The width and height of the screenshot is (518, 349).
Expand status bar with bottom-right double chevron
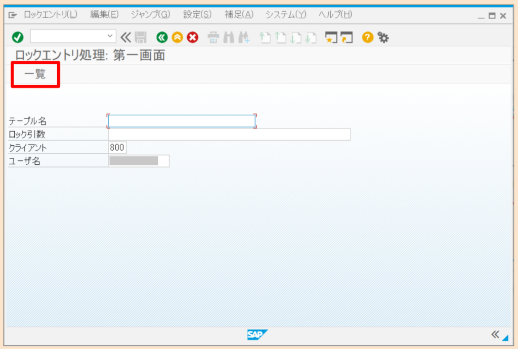pyautogui.click(x=495, y=334)
